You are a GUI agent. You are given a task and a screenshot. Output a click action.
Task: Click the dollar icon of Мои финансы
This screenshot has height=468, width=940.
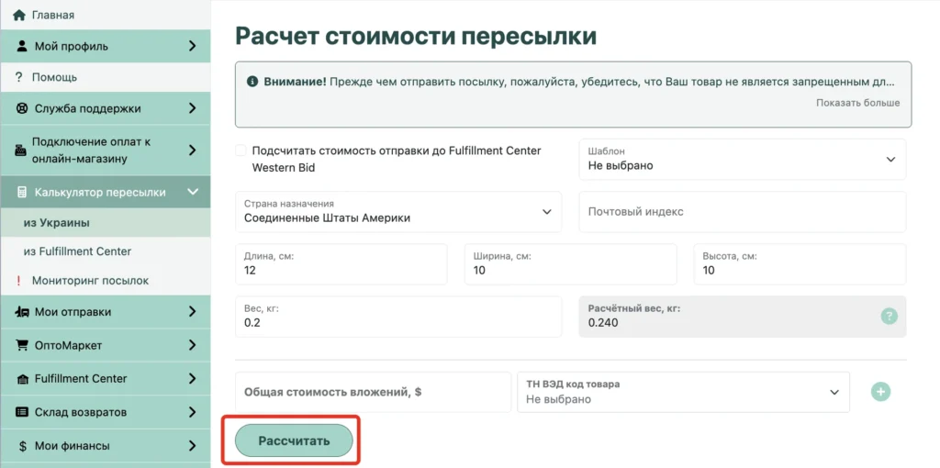coord(23,446)
